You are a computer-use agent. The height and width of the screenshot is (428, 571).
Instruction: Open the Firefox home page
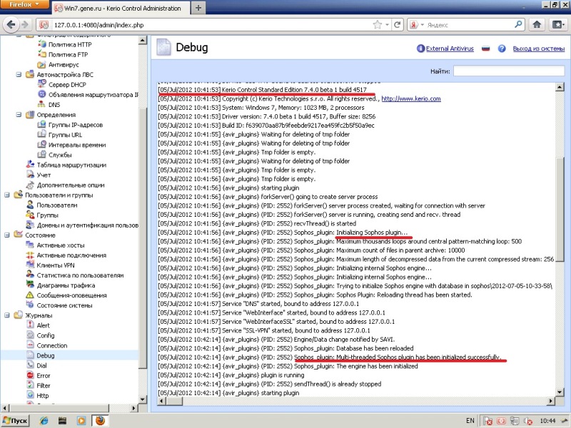[x=537, y=24]
